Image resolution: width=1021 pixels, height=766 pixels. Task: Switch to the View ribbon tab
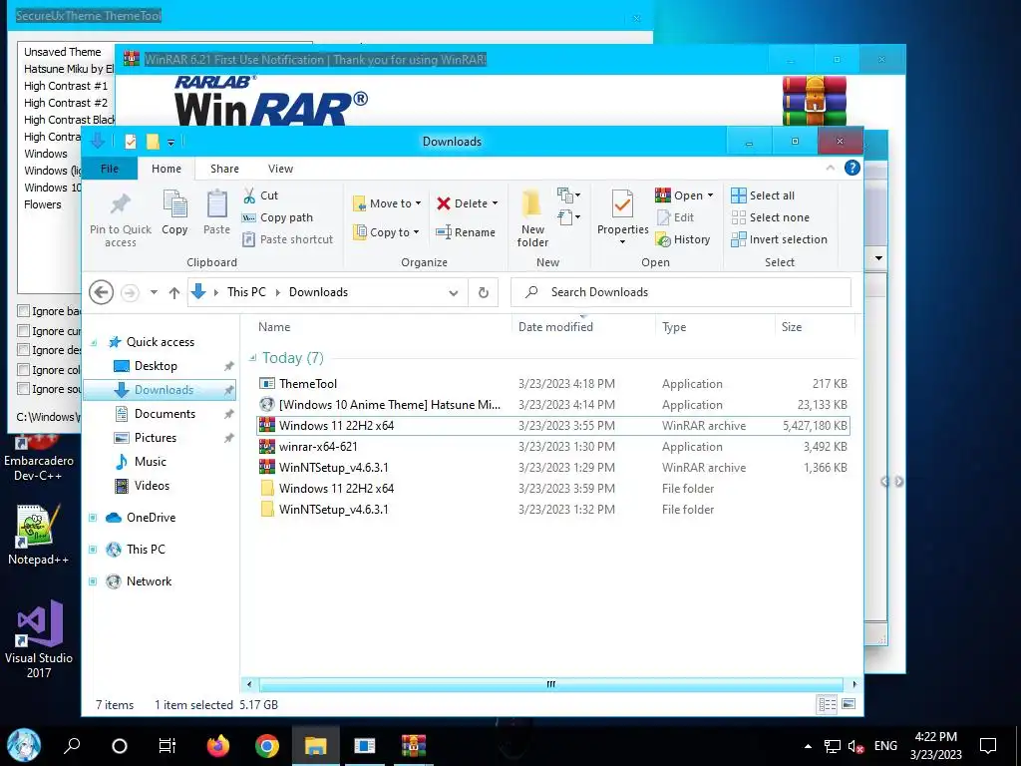pos(280,168)
